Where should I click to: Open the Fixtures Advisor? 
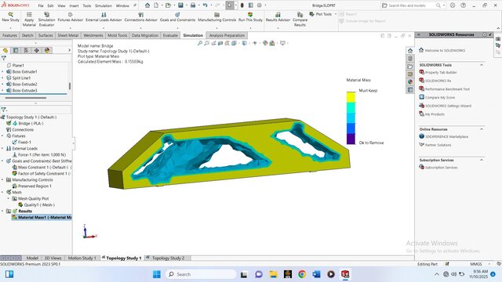click(70, 17)
